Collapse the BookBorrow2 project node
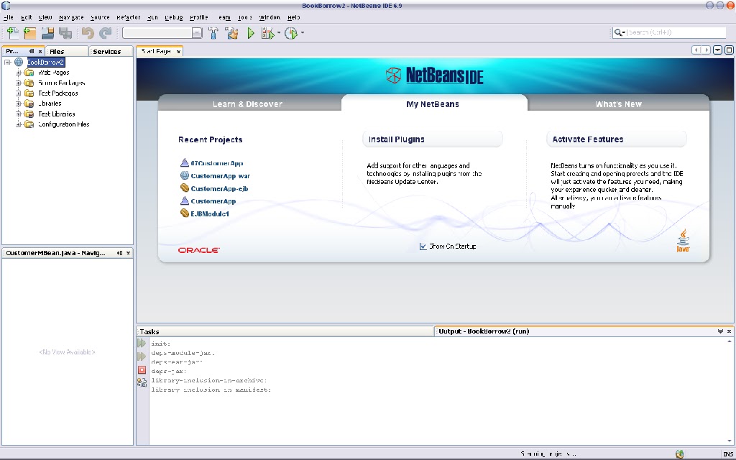This screenshot has width=736, height=460. [x=7, y=62]
